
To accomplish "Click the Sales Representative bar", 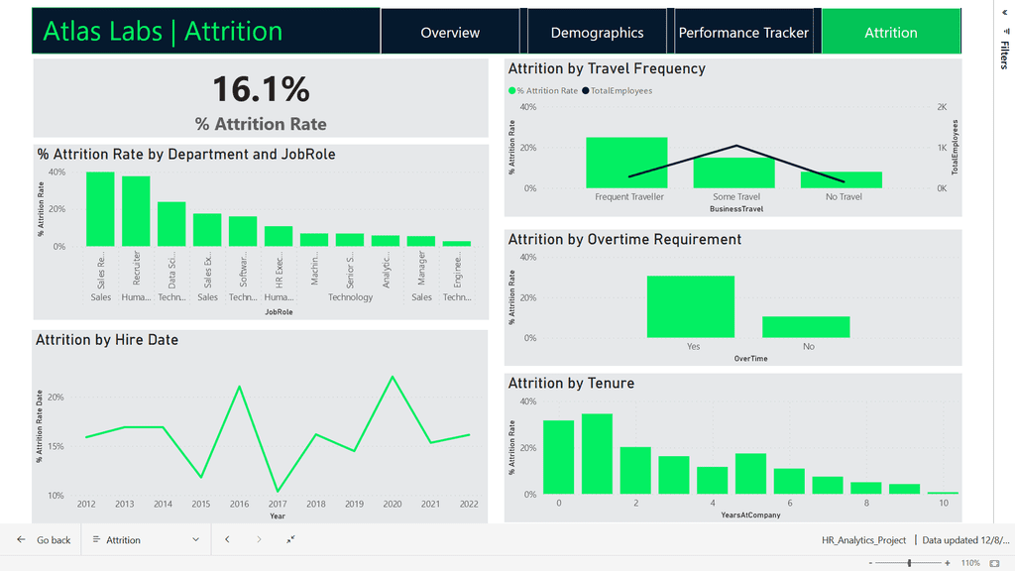I will tap(100, 209).
